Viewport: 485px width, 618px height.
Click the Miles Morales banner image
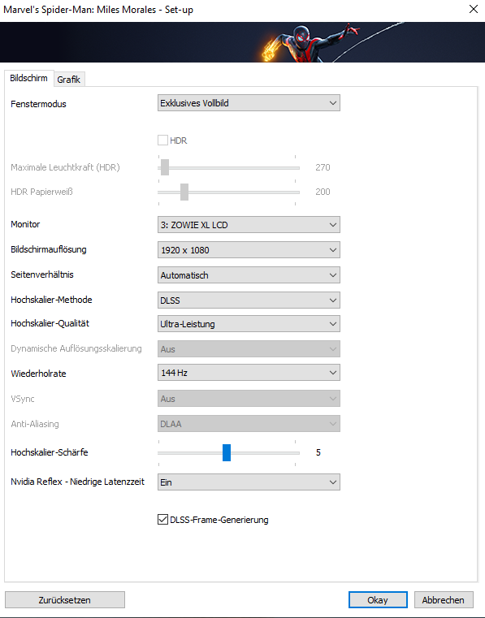[x=242, y=42]
